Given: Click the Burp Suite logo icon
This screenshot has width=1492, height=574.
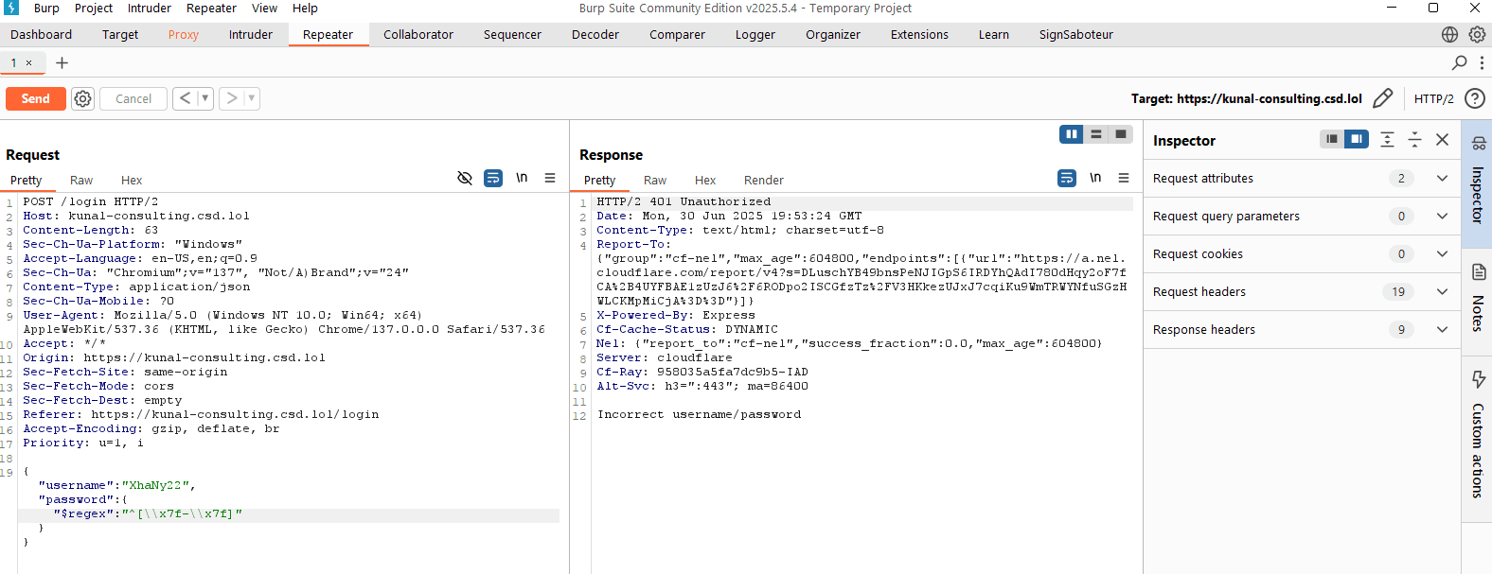Looking at the screenshot, I should point(11,8).
